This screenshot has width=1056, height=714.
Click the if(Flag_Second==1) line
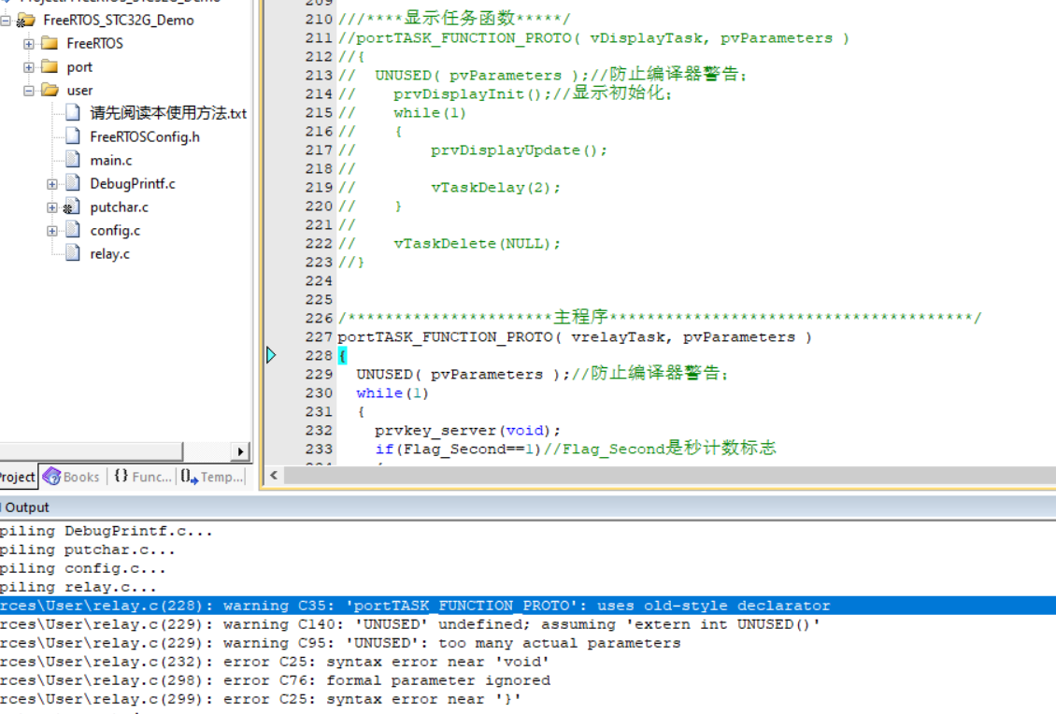click(576, 449)
